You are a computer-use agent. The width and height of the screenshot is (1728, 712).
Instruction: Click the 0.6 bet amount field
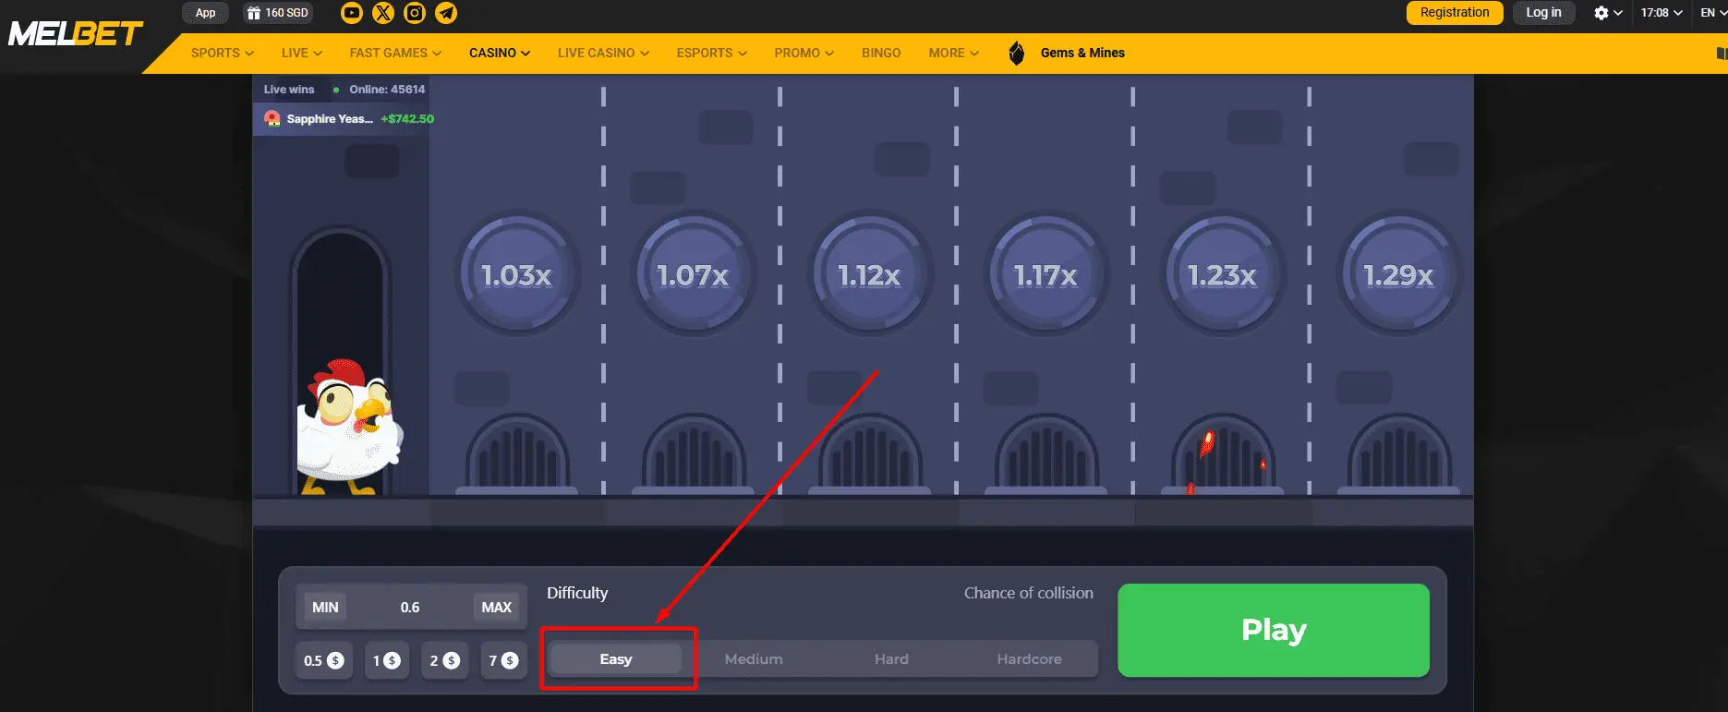[x=410, y=608]
